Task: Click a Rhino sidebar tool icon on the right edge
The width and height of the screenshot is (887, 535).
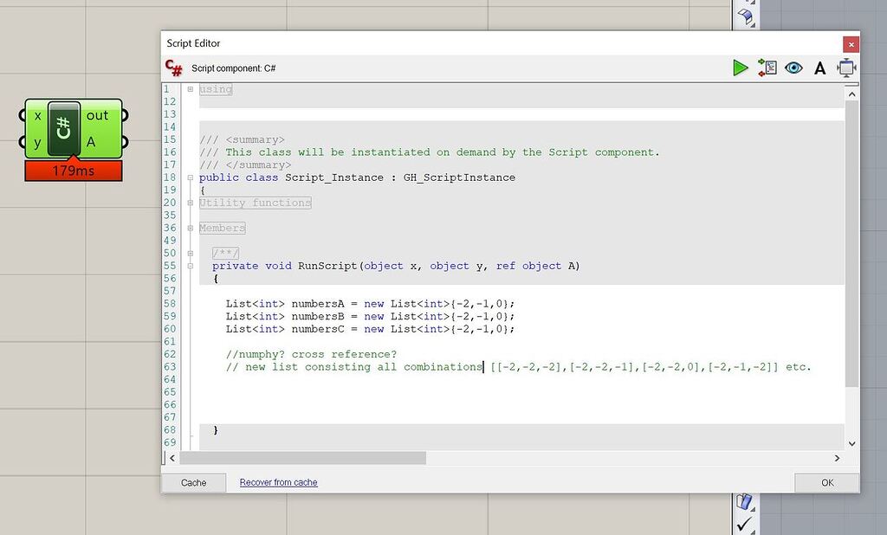Action: (743, 15)
